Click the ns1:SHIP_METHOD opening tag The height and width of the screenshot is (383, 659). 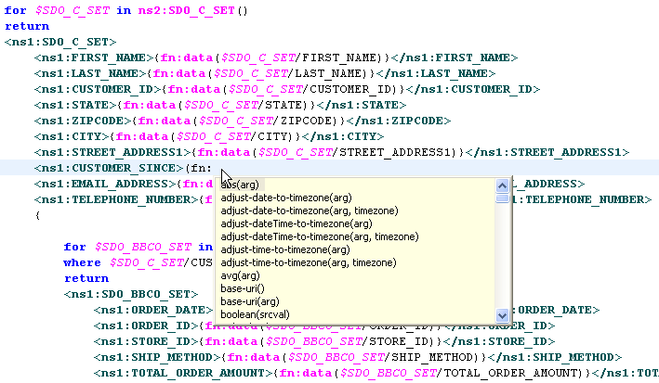point(158,357)
